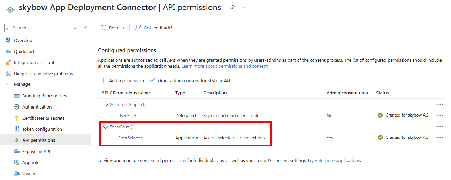Click the Refresh icon
Viewport: 451px width, 180px height.
tap(103, 28)
